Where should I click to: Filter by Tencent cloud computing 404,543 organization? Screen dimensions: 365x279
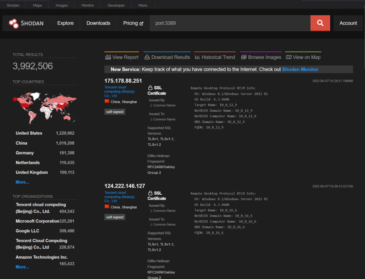(x=41, y=208)
